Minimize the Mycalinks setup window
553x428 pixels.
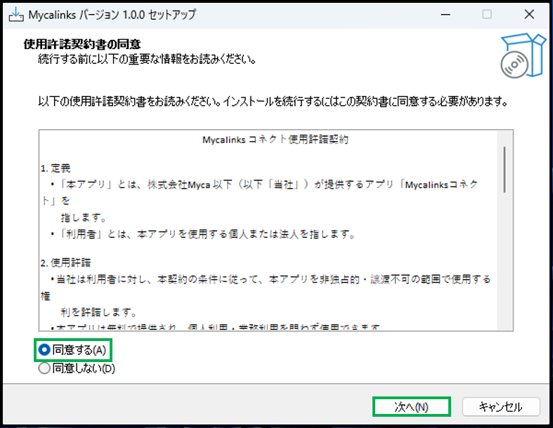[x=445, y=15]
